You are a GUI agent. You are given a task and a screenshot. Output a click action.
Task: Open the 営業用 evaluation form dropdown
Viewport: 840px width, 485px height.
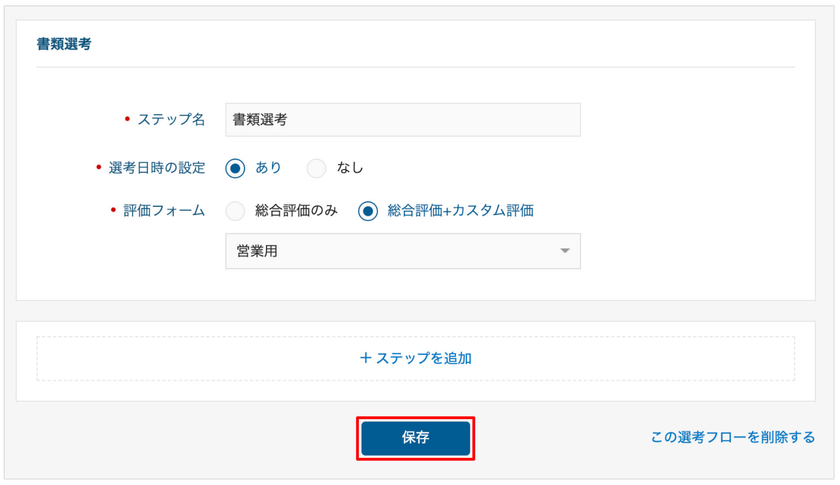coord(403,251)
